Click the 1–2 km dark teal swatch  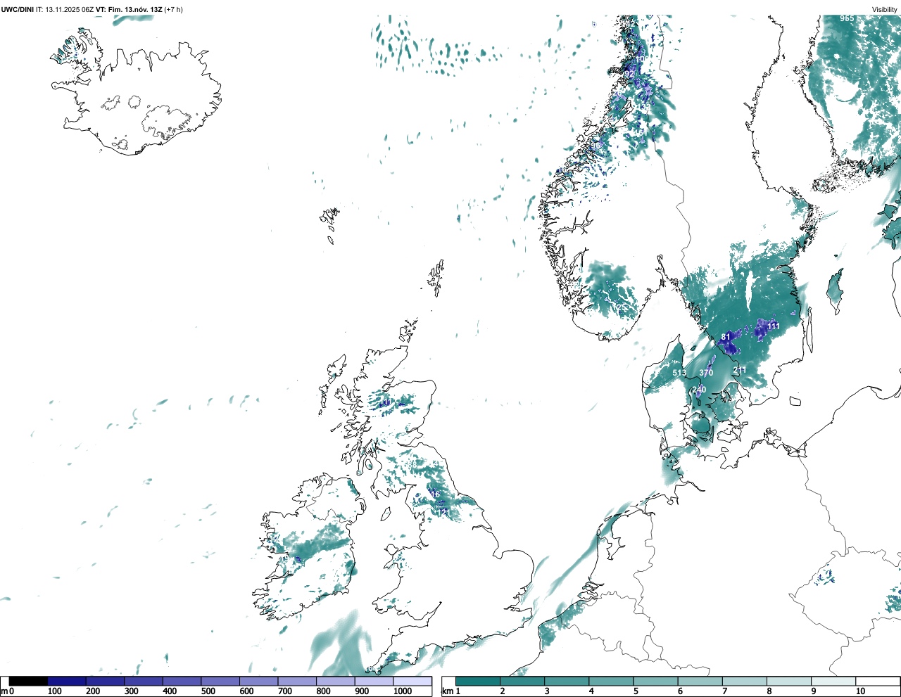[478, 682]
